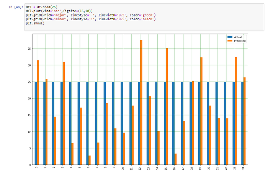Click the orange Predicted bar at index 0
Image resolution: width=268 pixels, height=172 pixels.
pyautogui.click(x=38, y=112)
